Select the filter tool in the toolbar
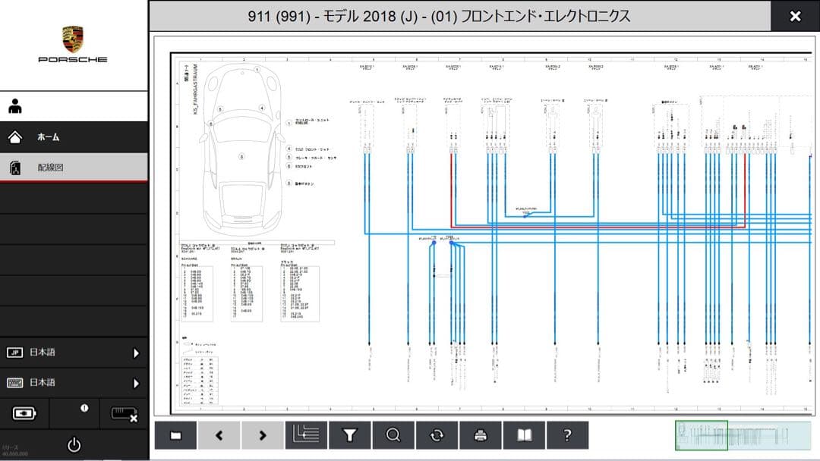The width and height of the screenshot is (820, 461). [x=349, y=434]
